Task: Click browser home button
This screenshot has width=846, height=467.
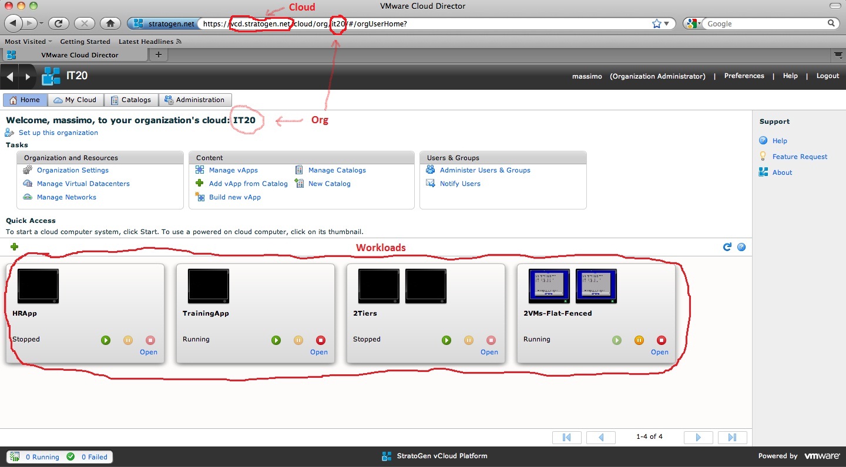Action: coord(110,23)
